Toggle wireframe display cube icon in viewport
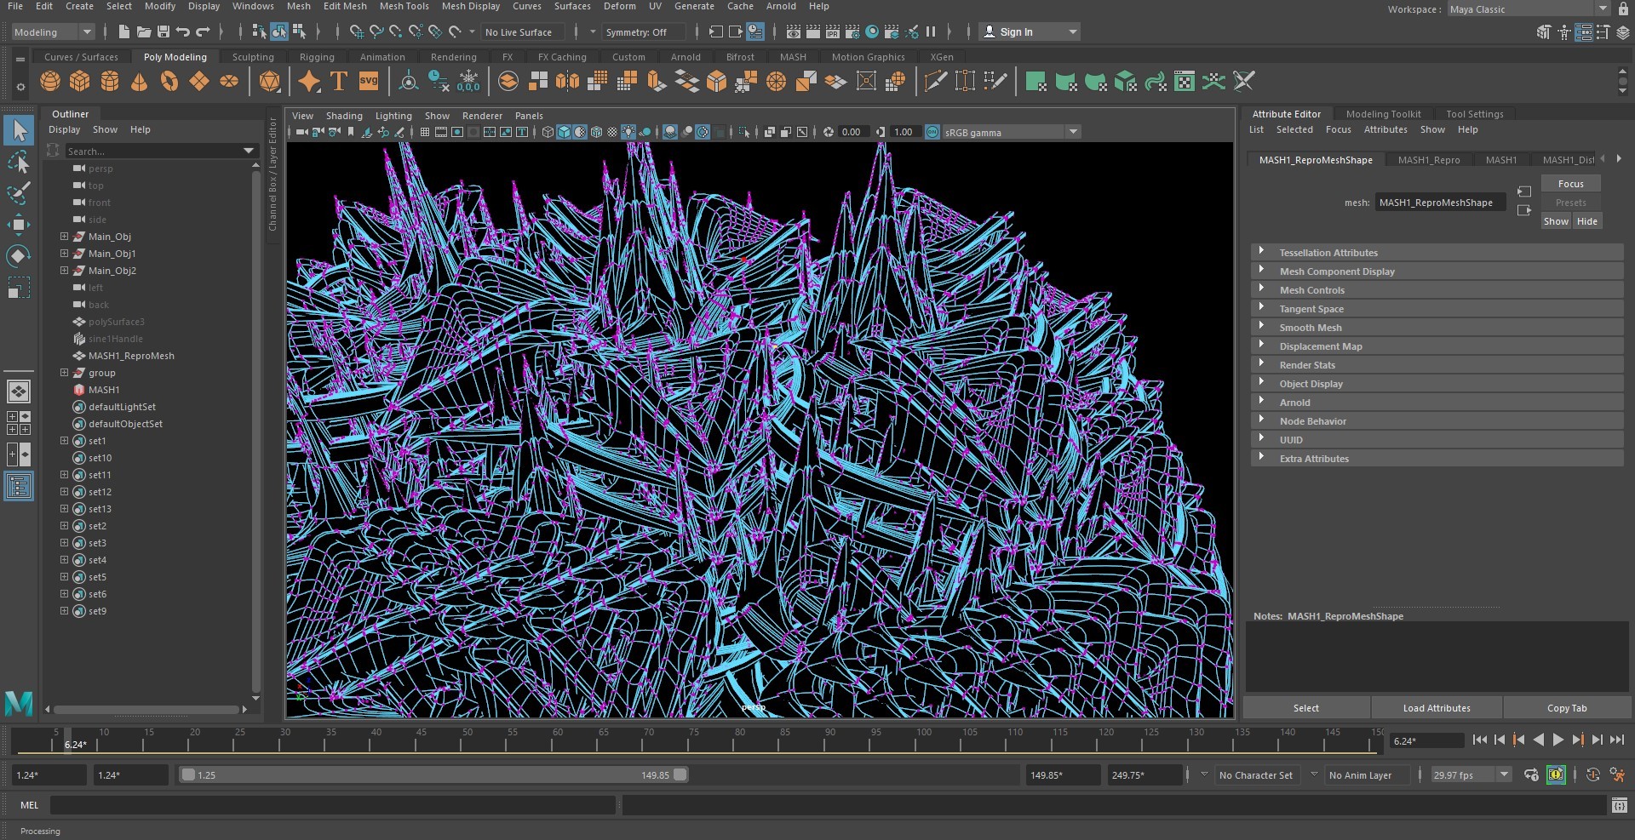 pyautogui.click(x=548, y=132)
